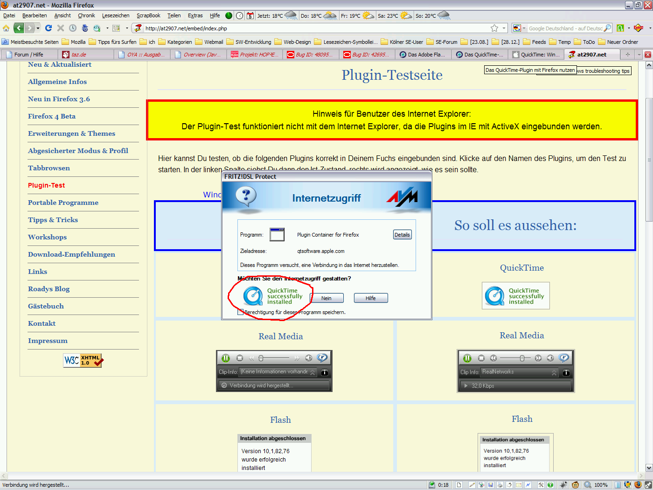The height and width of the screenshot is (490, 653).
Task: Open the Impressum sidebar link
Action: tap(48, 341)
